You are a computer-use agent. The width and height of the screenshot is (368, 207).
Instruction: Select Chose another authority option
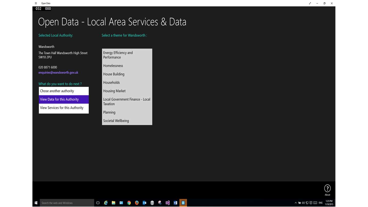tap(64, 91)
